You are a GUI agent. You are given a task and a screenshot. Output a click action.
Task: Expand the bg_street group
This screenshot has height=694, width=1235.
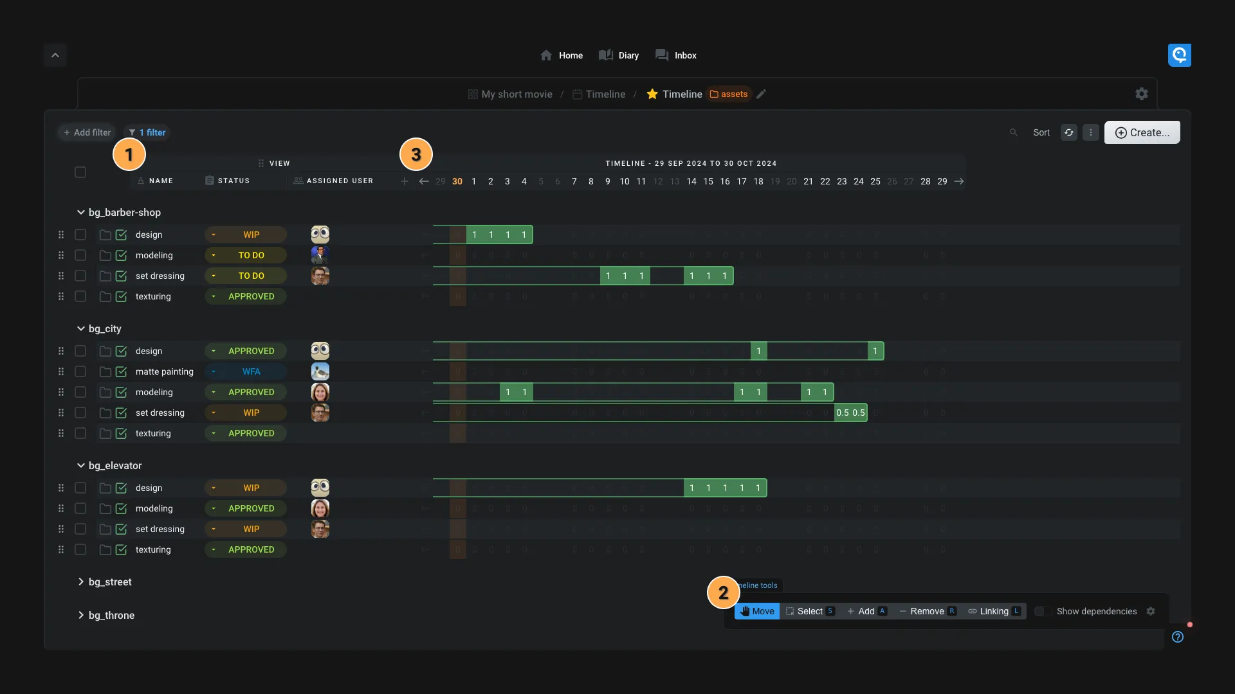pyautogui.click(x=81, y=582)
